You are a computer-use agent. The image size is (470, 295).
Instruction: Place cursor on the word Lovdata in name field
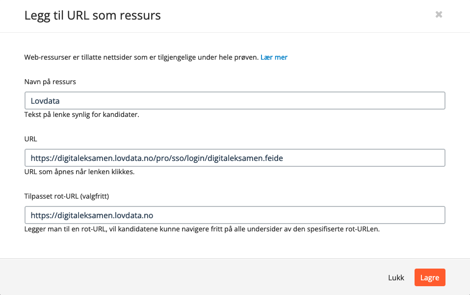[45, 101]
